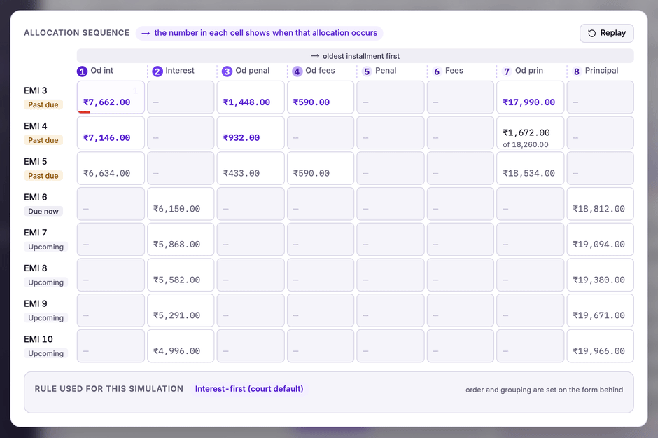Select the Fees column header
The image size is (658, 438).
(x=454, y=71)
